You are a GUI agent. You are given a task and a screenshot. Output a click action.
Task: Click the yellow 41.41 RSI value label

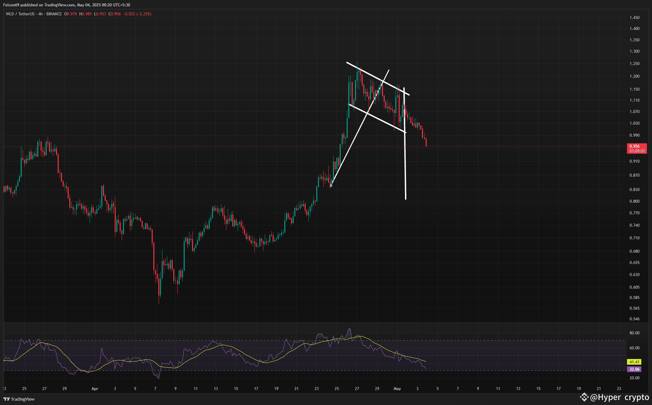click(634, 362)
